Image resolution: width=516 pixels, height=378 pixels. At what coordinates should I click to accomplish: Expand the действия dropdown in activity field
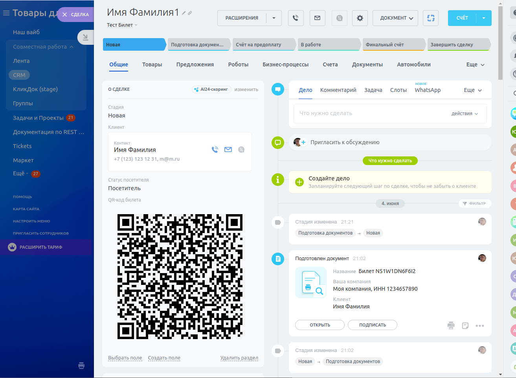coord(465,114)
